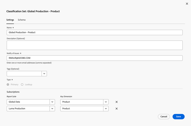Image resolution: width=191 pixels, height=126 pixels.
Task: Click the Luma Production Product dimension field
Action: 82,109
